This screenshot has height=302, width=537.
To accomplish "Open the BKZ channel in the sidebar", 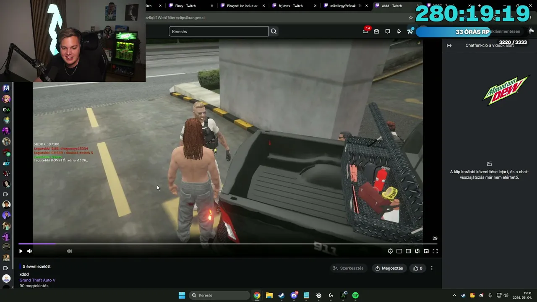I will (6, 163).
